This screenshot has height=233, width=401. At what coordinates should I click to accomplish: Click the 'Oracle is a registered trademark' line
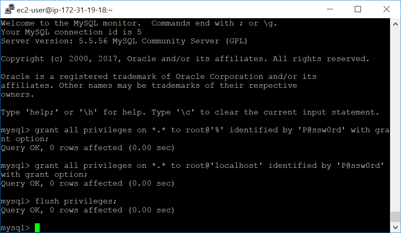pyautogui.click(x=158, y=76)
